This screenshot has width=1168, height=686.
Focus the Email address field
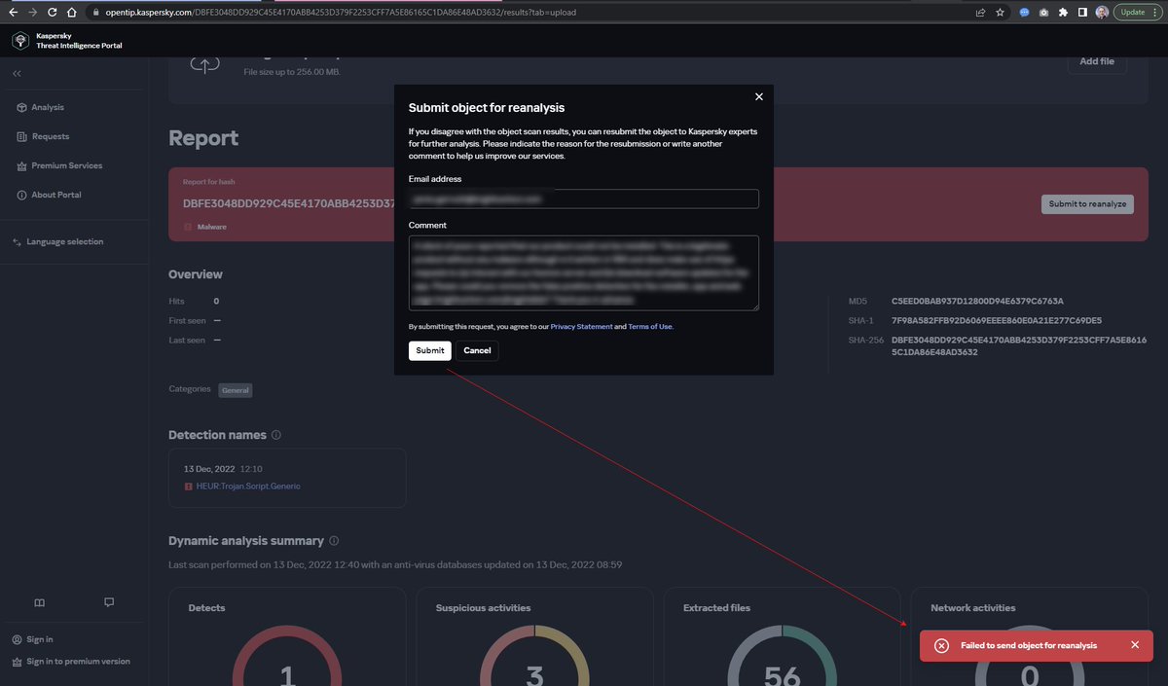coord(584,199)
